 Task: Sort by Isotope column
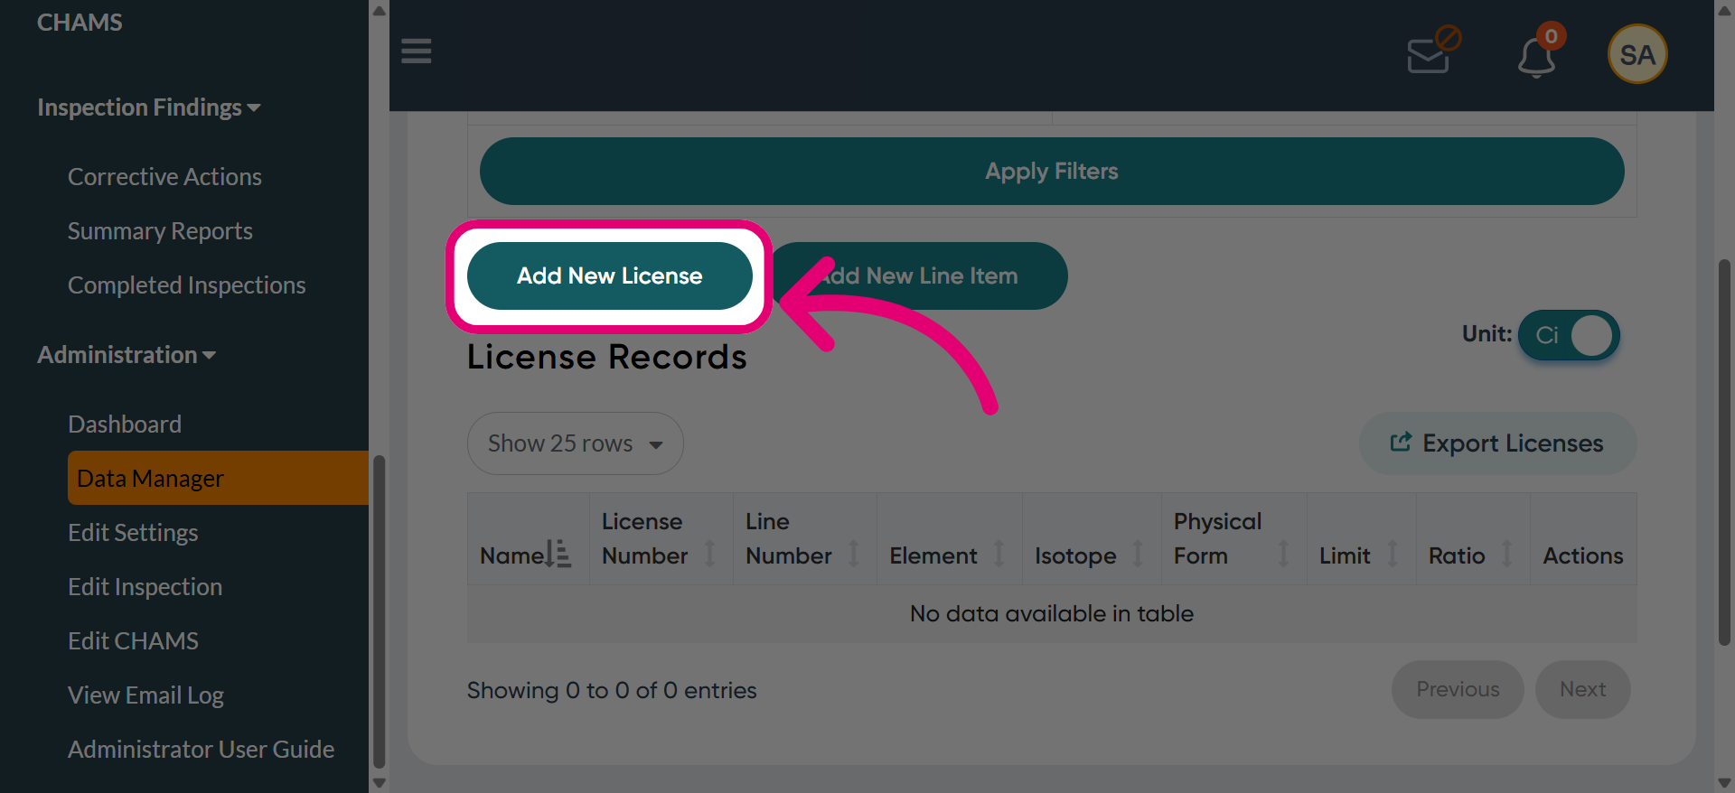(x=1092, y=538)
